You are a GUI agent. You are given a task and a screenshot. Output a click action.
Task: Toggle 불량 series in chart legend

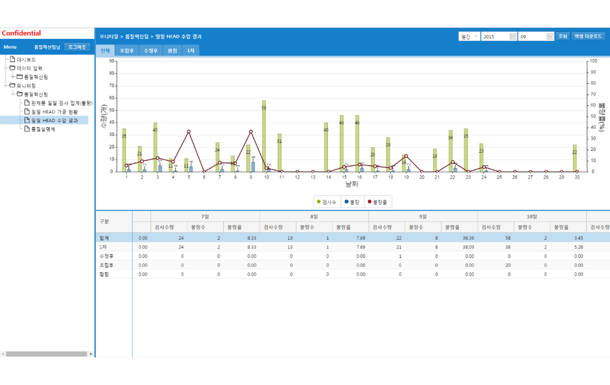(352, 202)
